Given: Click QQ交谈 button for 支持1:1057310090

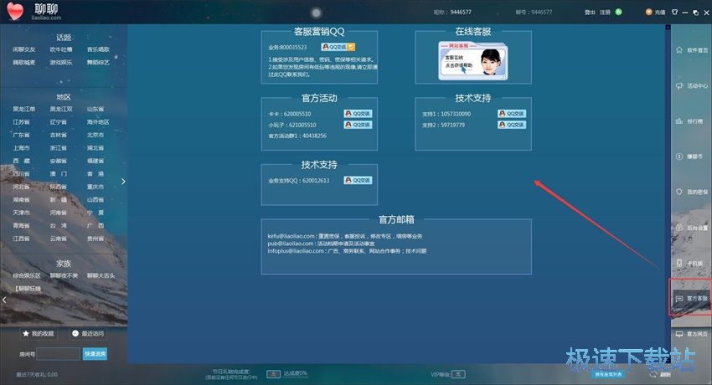Looking at the screenshot, I should [512, 113].
